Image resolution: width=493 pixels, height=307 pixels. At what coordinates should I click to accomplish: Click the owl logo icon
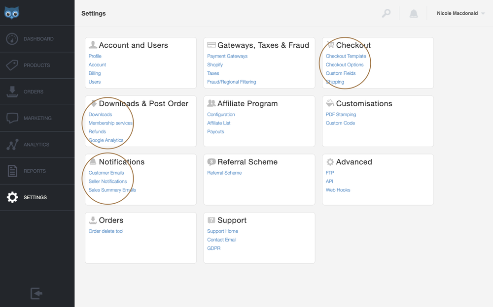(12, 13)
